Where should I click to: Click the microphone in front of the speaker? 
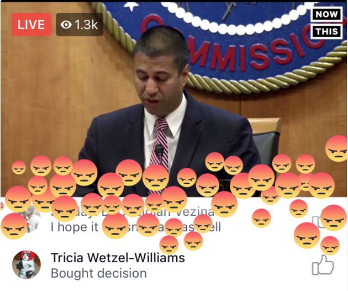(x=159, y=151)
